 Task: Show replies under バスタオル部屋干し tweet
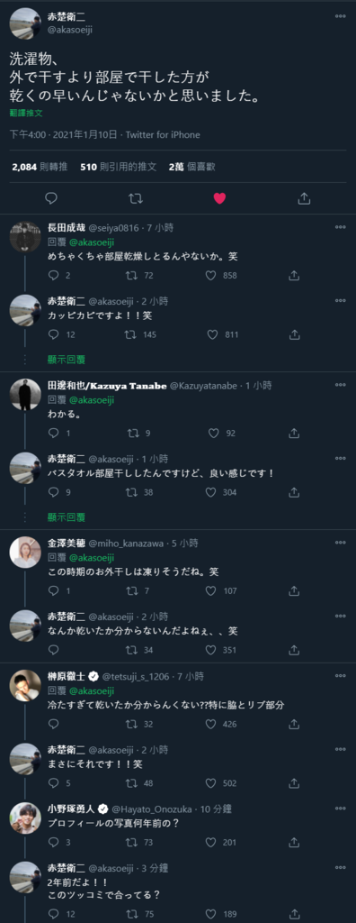(67, 516)
